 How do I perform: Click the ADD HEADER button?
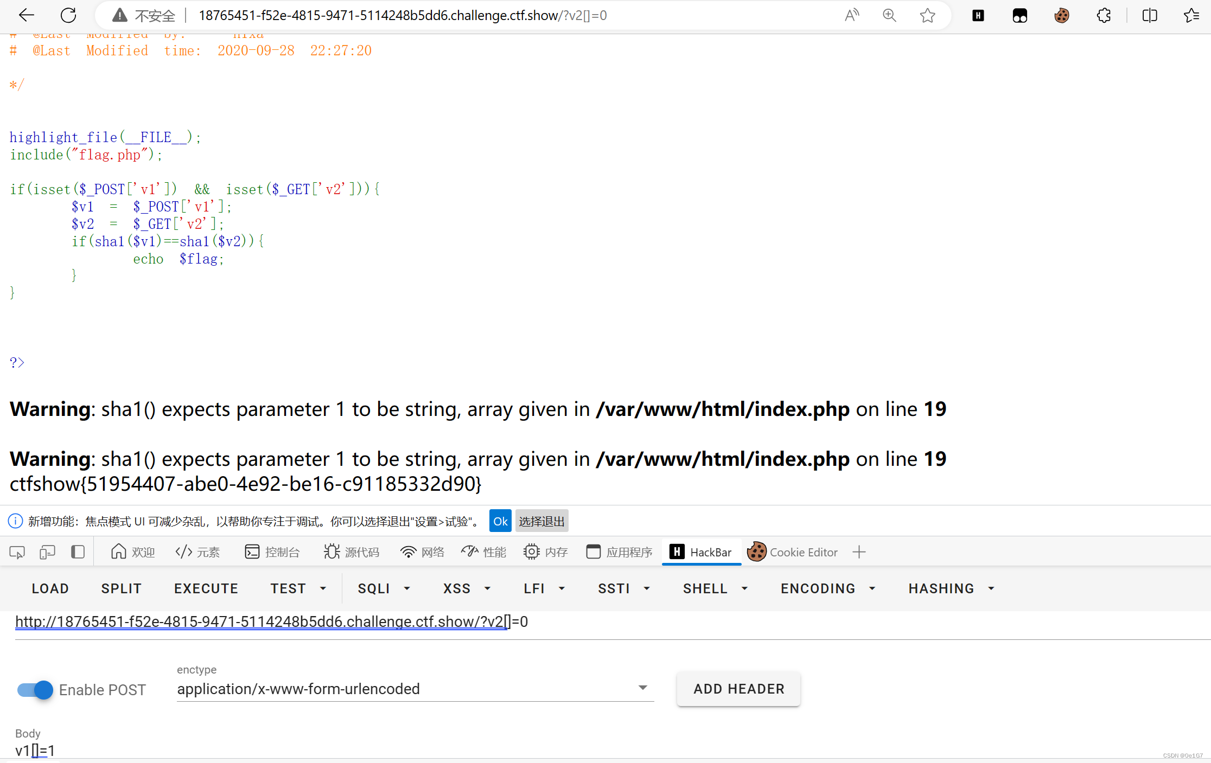click(738, 689)
